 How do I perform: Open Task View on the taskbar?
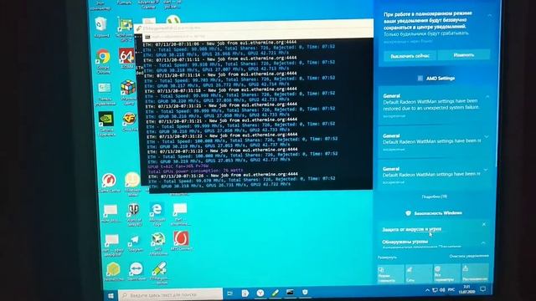tap(230, 293)
